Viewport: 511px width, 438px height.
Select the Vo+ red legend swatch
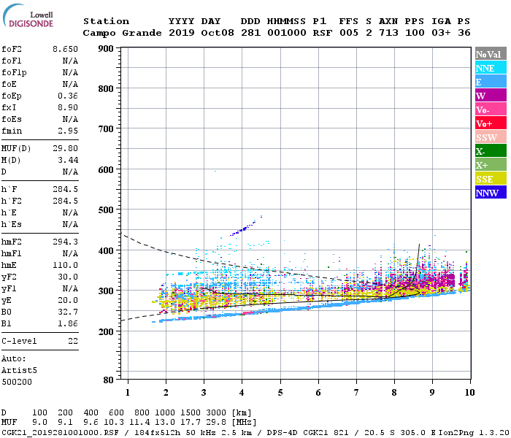(x=491, y=123)
